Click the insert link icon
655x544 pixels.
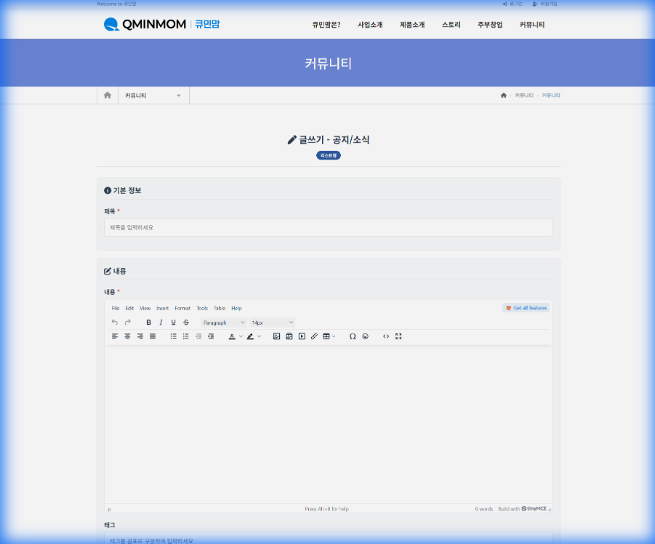coord(314,336)
